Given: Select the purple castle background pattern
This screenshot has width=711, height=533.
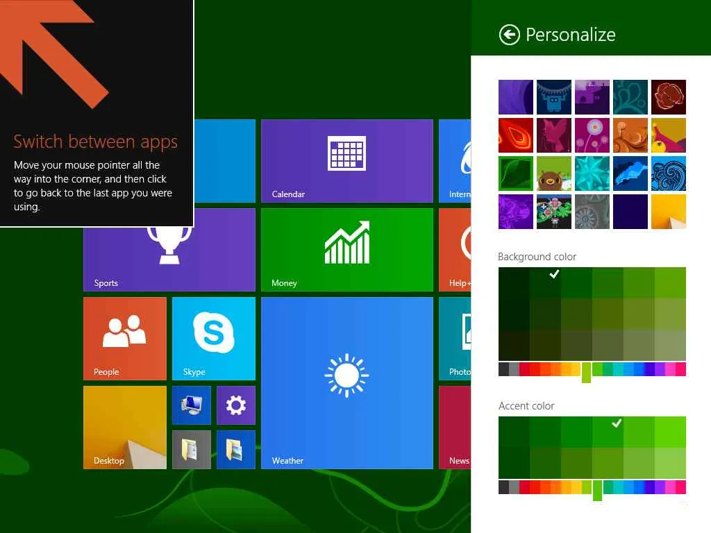Looking at the screenshot, I should coord(592,97).
